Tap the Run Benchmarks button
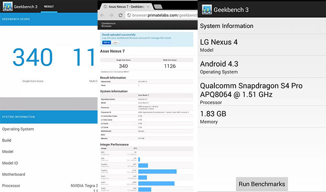Screen dimensions: 326x192 pyautogui.click(x=262, y=184)
